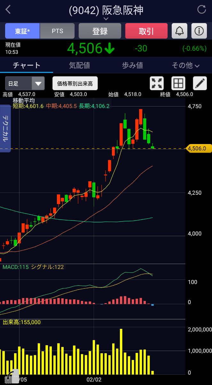Open the multi-chart grid layout

click(178, 83)
